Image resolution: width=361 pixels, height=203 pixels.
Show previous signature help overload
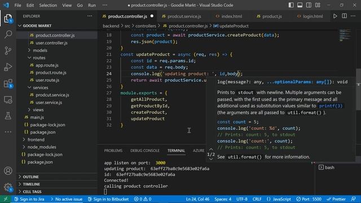(x=211, y=149)
